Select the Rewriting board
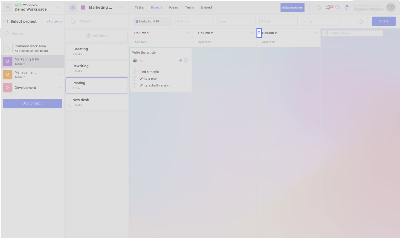This screenshot has height=238, width=400. pyautogui.click(x=97, y=69)
